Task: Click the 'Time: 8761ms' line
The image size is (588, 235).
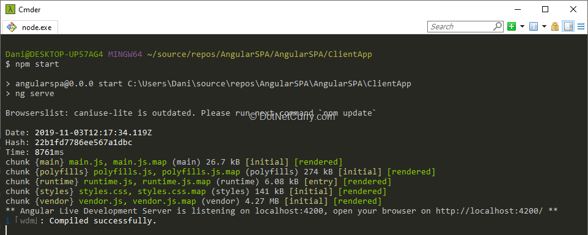Action: pos(34,152)
